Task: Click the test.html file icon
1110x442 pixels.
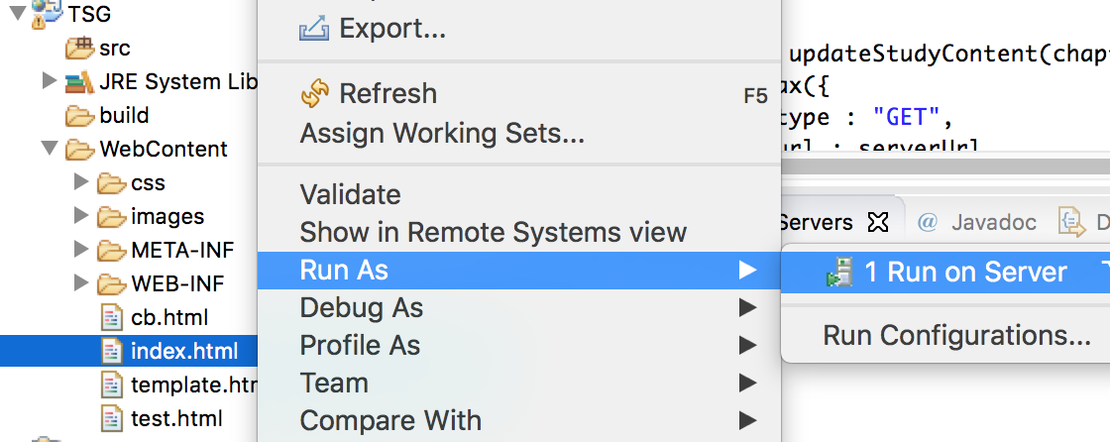Action: click(112, 418)
